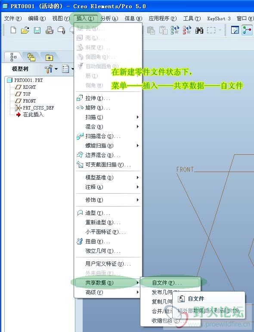254x332 pixels.
Task: Open the 工具(T) menu
Action: click(192, 19)
